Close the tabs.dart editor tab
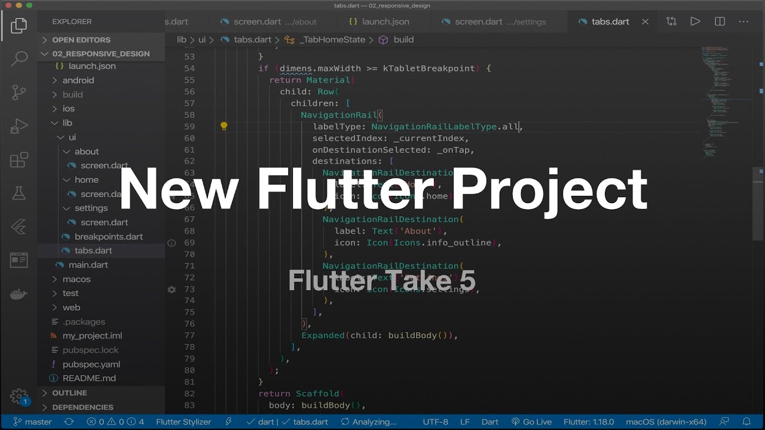 tap(645, 21)
